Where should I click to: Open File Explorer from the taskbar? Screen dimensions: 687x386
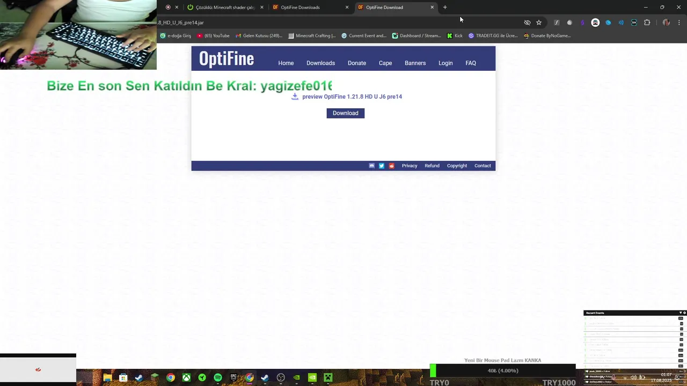point(107,377)
